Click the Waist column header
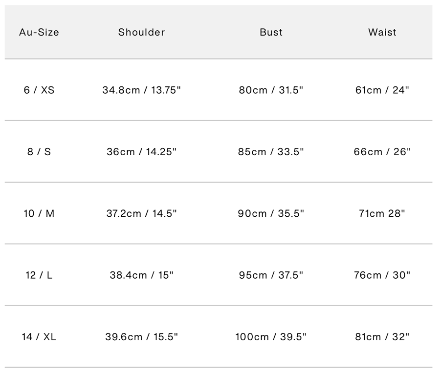Image resolution: width=440 pixels, height=372 pixels. [382, 32]
